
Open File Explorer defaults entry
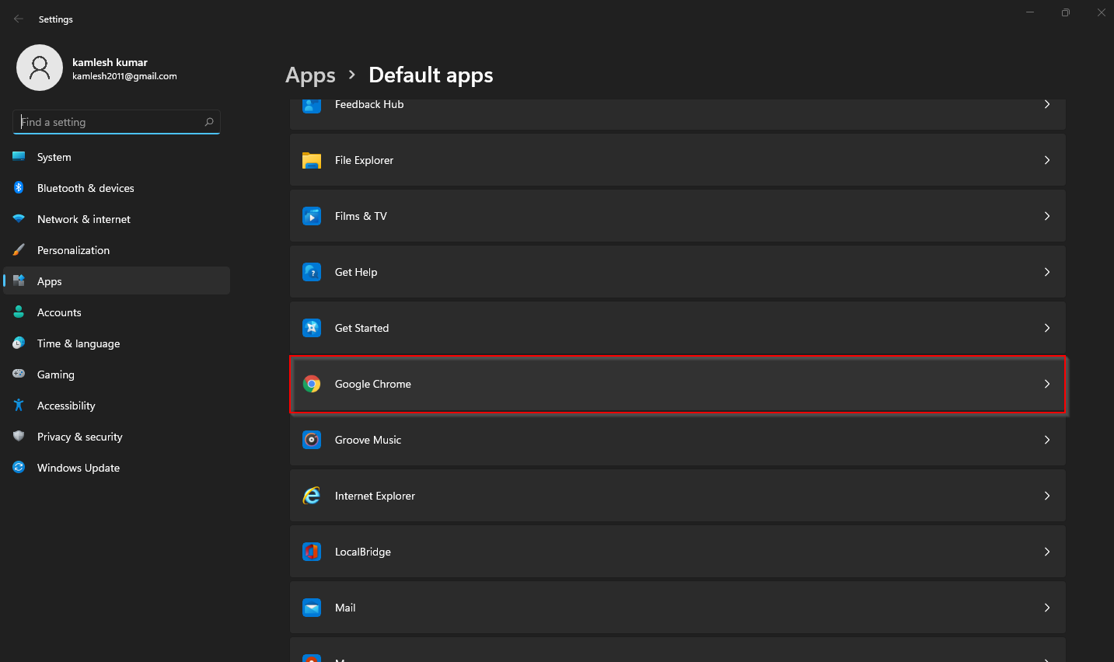(677, 160)
